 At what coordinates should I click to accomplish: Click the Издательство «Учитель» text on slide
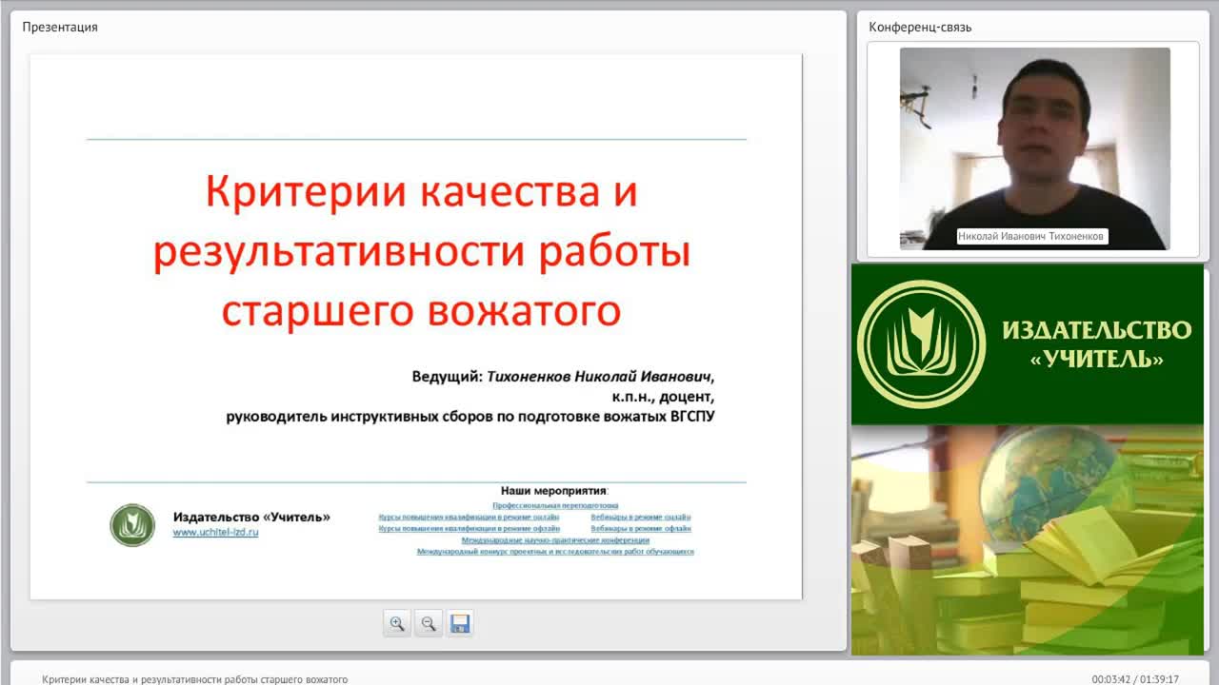[x=251, y=517]
